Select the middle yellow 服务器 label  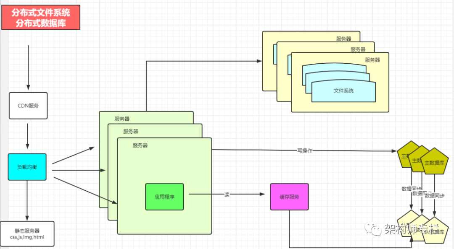[358, 49]
